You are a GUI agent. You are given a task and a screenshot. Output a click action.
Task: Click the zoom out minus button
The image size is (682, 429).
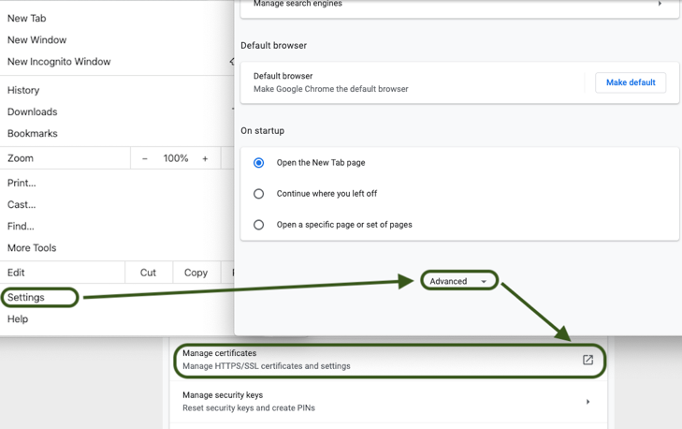145,158
